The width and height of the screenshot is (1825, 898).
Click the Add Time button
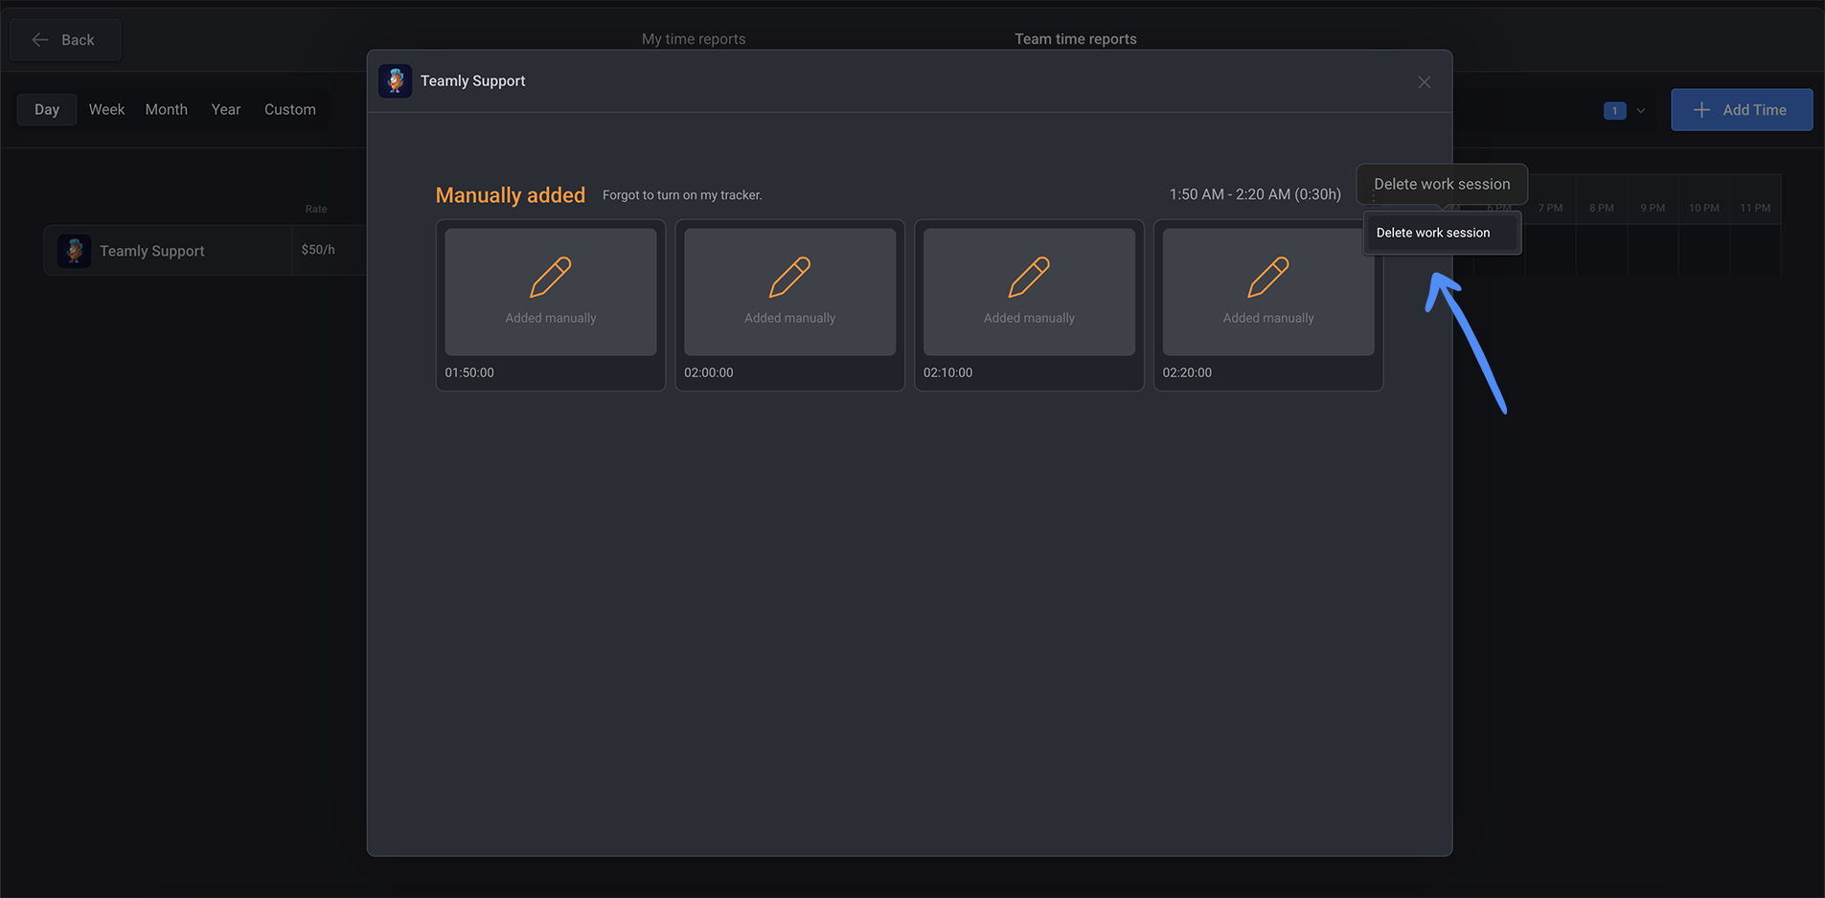point(1742,110)
